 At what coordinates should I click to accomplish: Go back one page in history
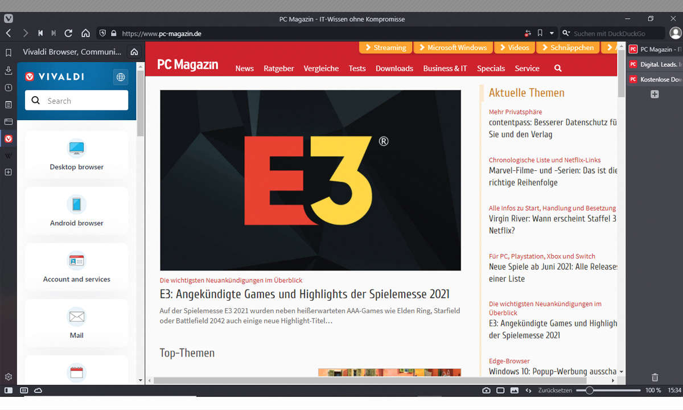(x=9, y=34)
